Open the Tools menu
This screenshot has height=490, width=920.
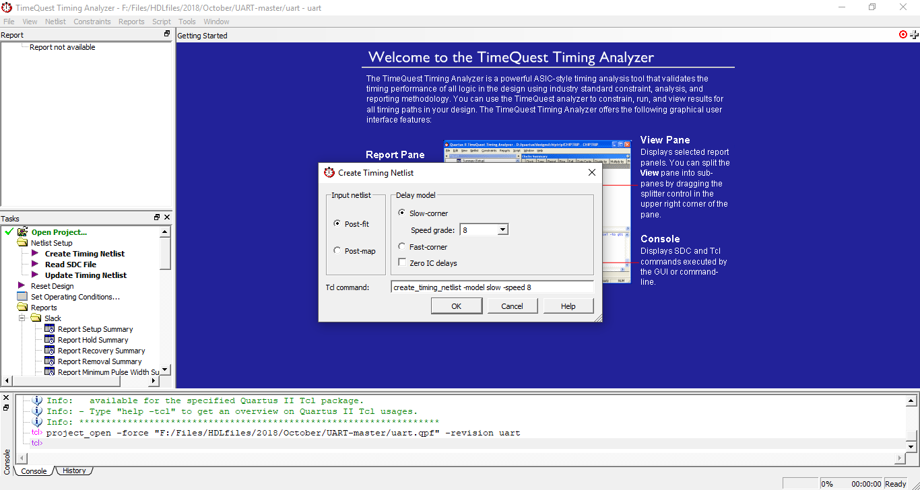tap(187, 22)
